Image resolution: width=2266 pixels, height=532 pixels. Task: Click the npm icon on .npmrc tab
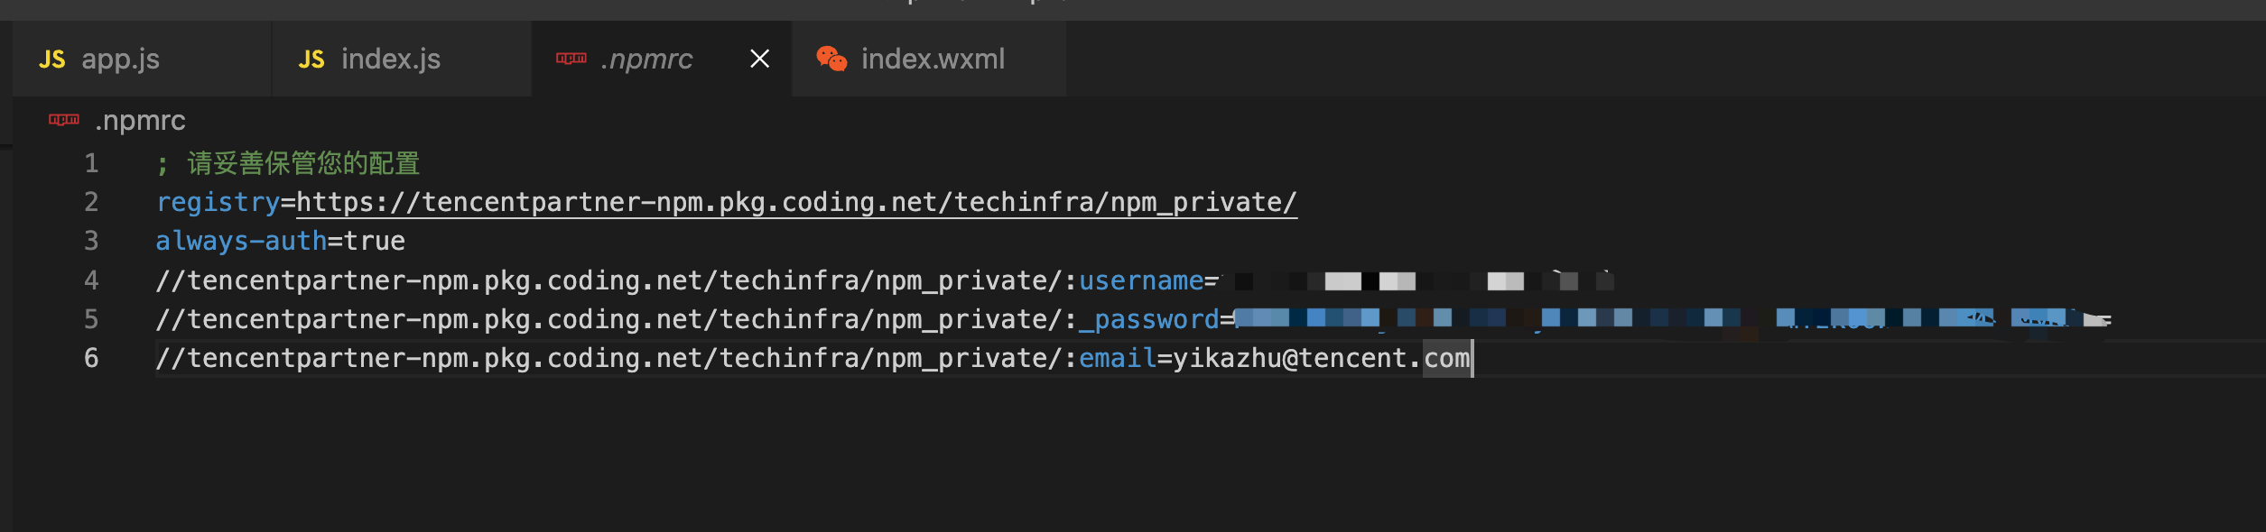(x=571, y=59)
